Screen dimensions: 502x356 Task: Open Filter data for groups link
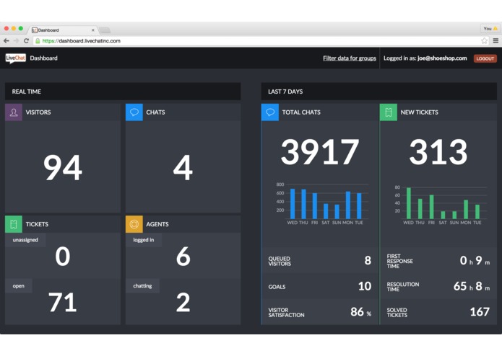tap(350, 58)
